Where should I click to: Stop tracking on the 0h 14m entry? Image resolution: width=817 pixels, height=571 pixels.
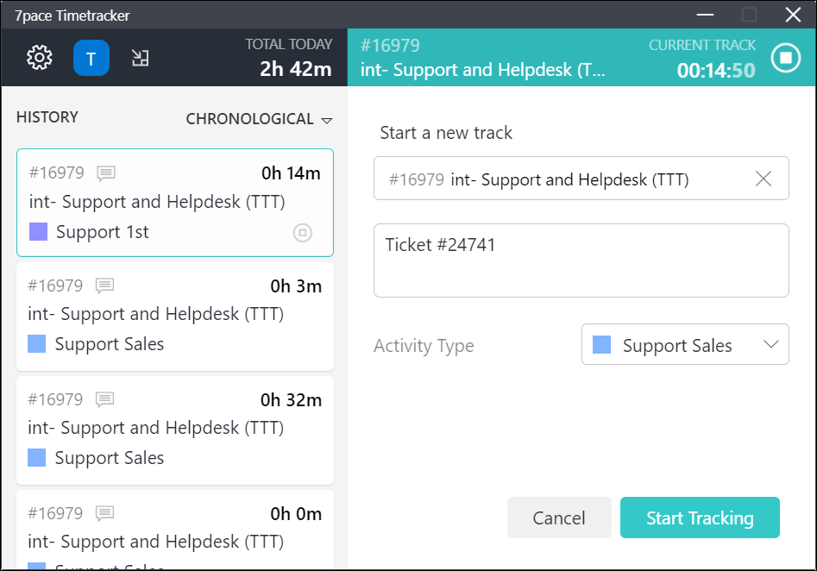point(303,232)
